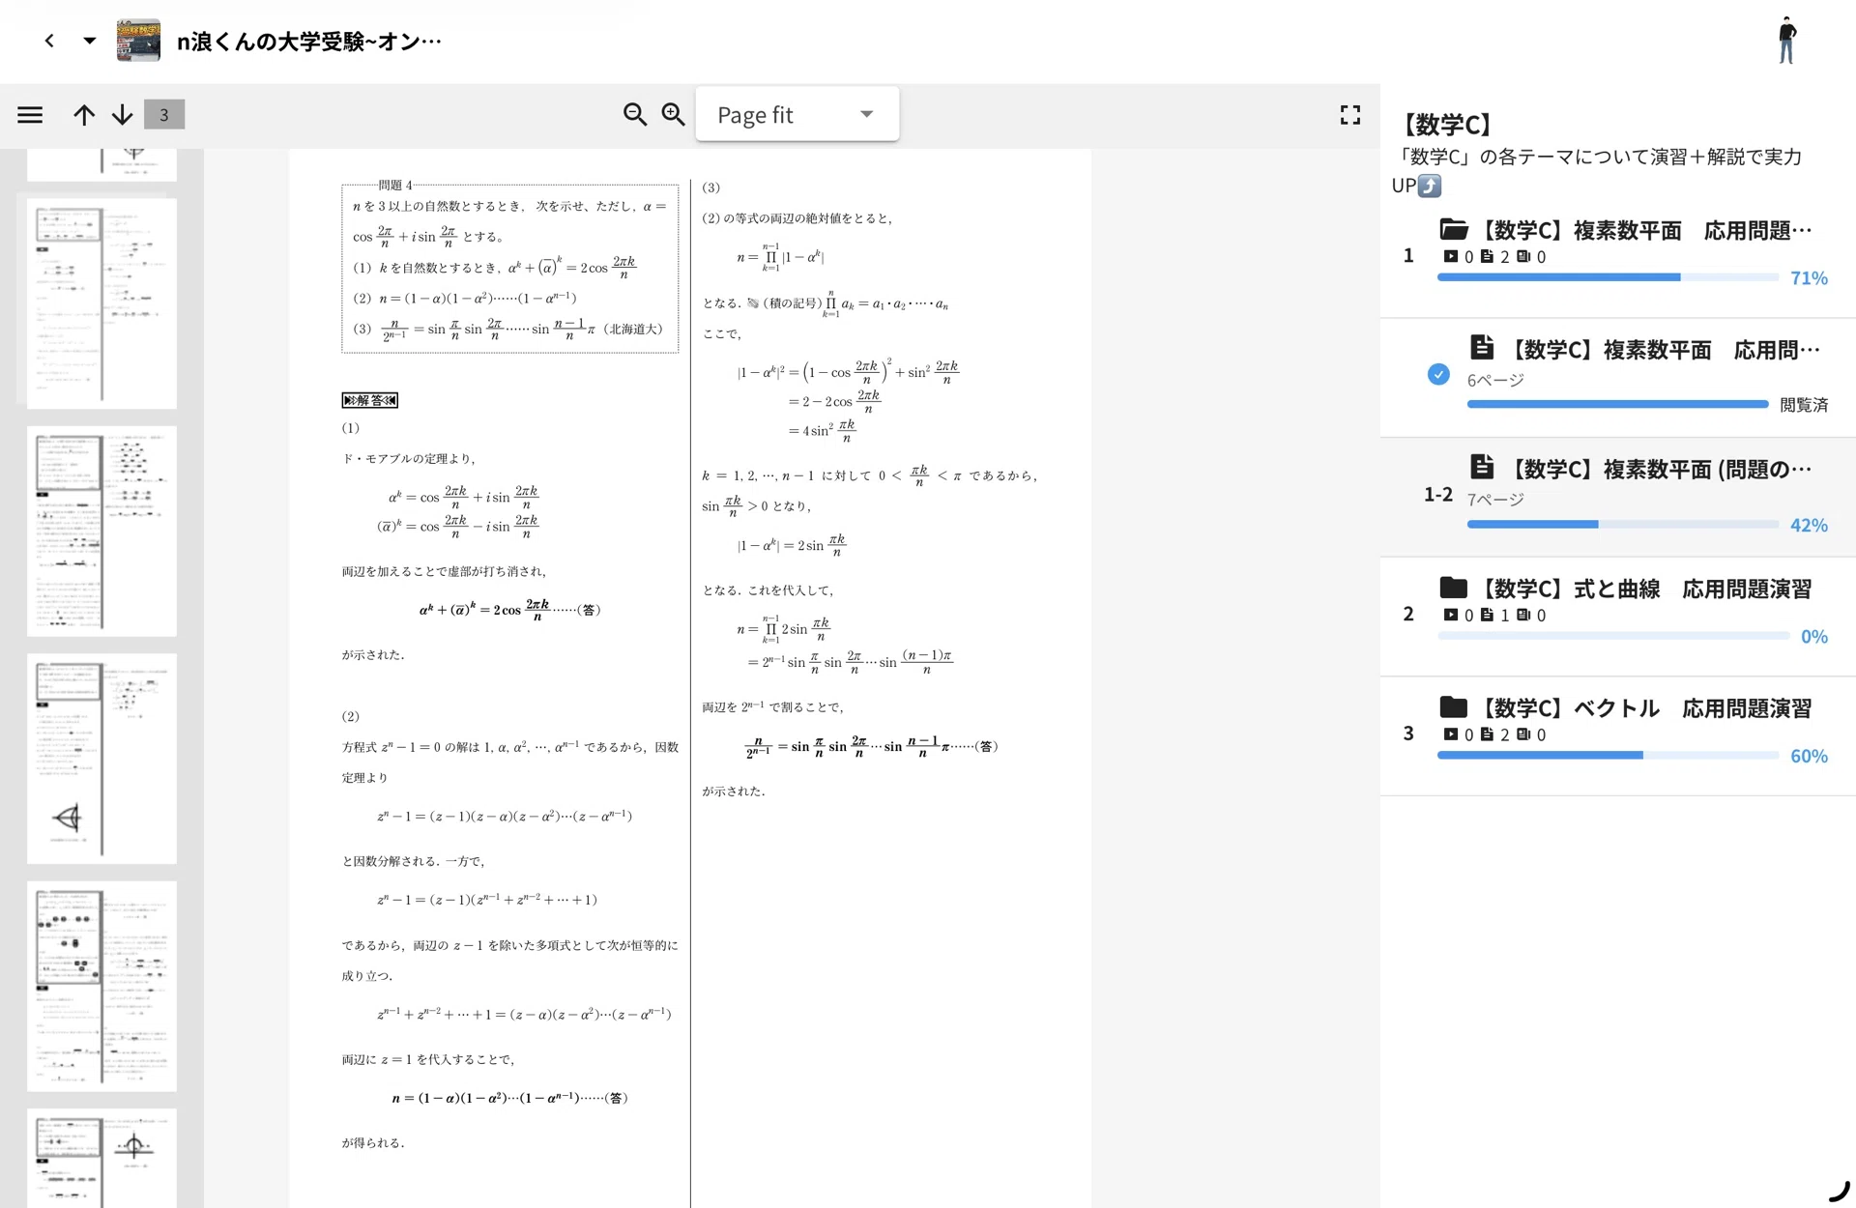Toggle the PDF sidebar hamburger menu
Screen dimensions: 1856x1208
[x=30, y=115]
